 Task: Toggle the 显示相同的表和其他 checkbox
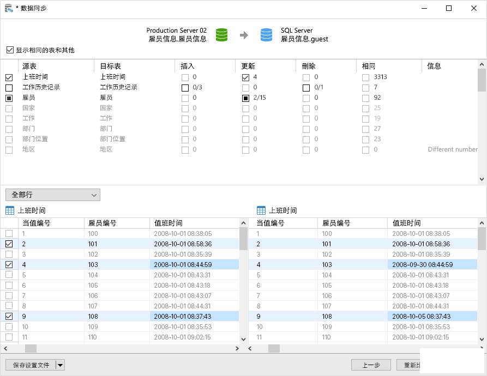10,50
